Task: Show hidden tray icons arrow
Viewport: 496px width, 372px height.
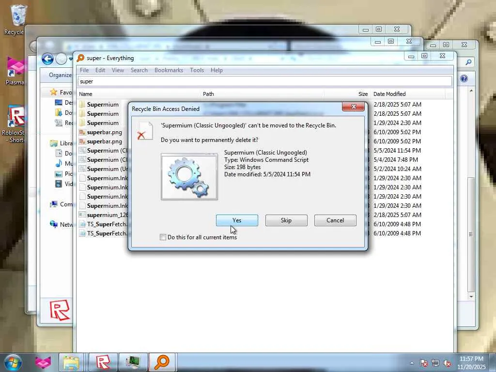Action: pyautogui.click(x=412, y=363)
